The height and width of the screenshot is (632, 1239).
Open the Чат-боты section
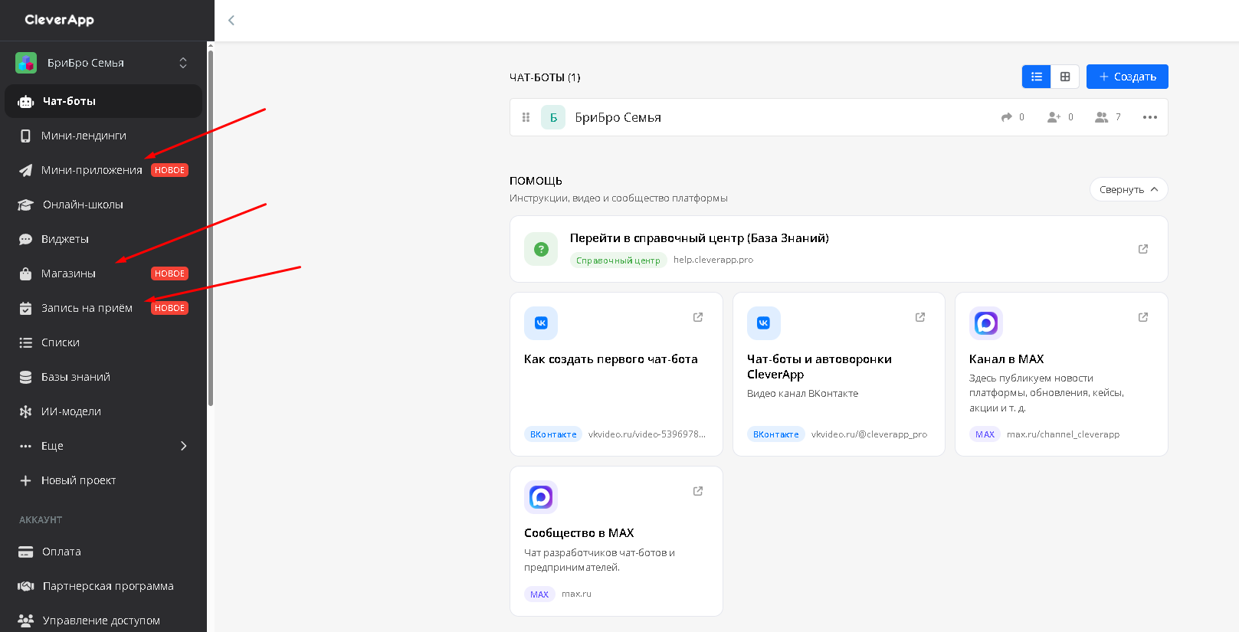[x=103, y=101]
